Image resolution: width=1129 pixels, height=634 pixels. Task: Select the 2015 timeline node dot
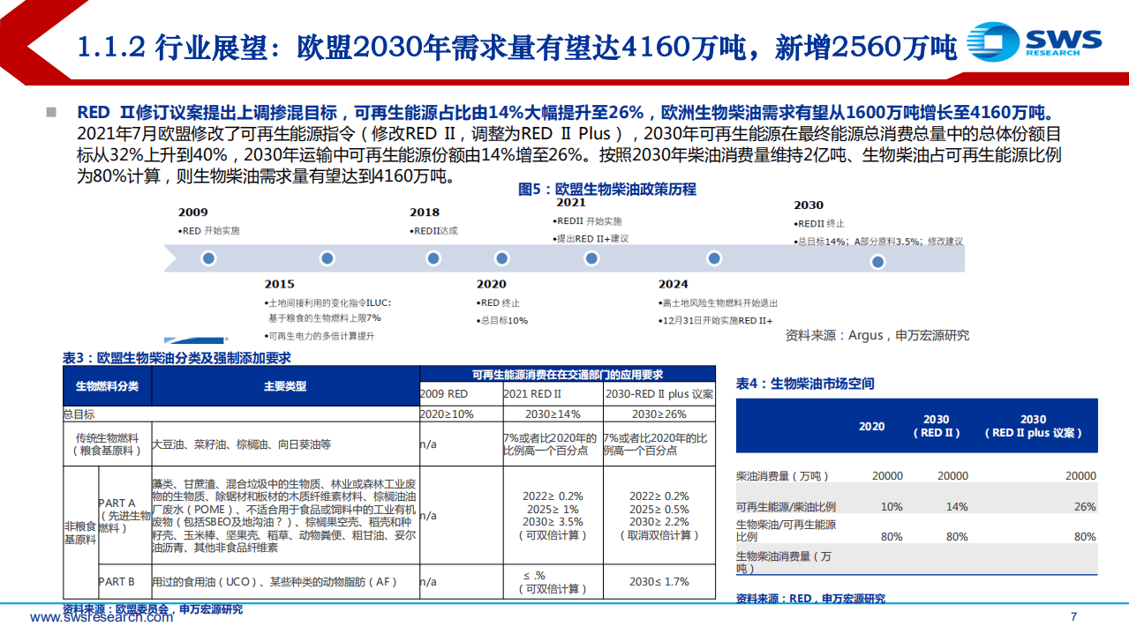(x=327, y=259)
